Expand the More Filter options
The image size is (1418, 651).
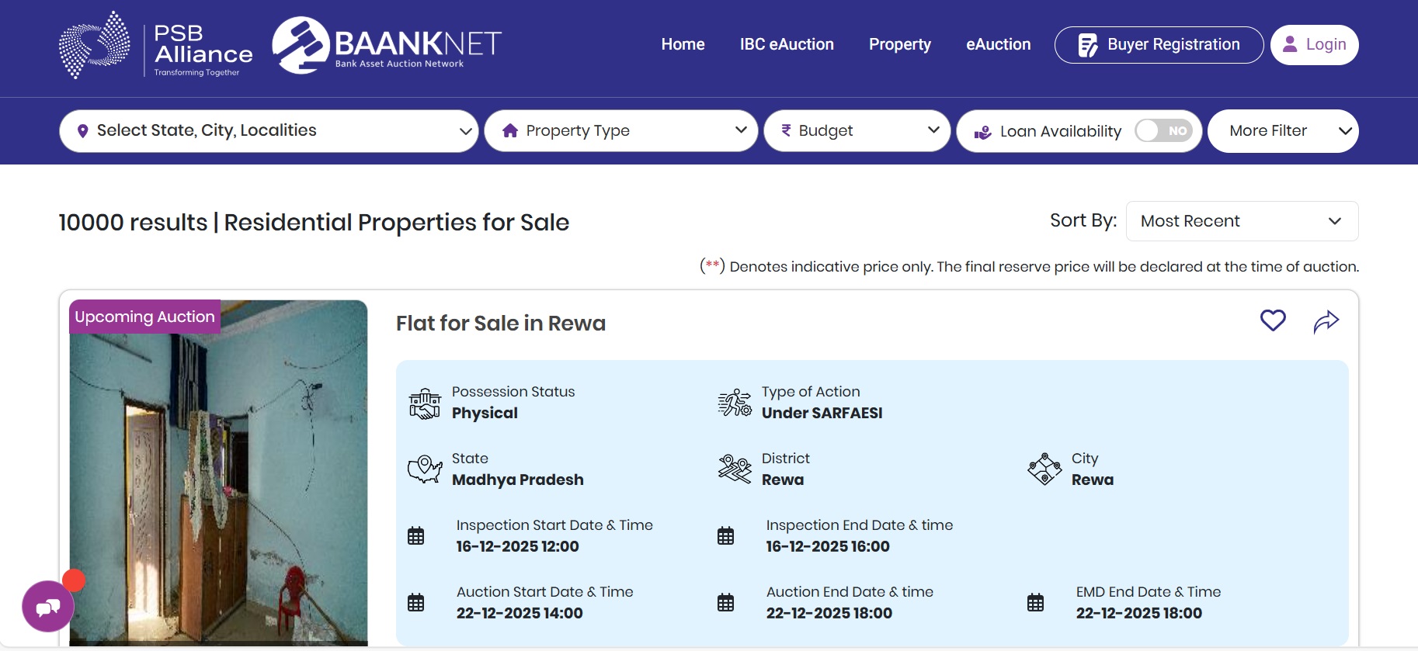pos(1283,131)
